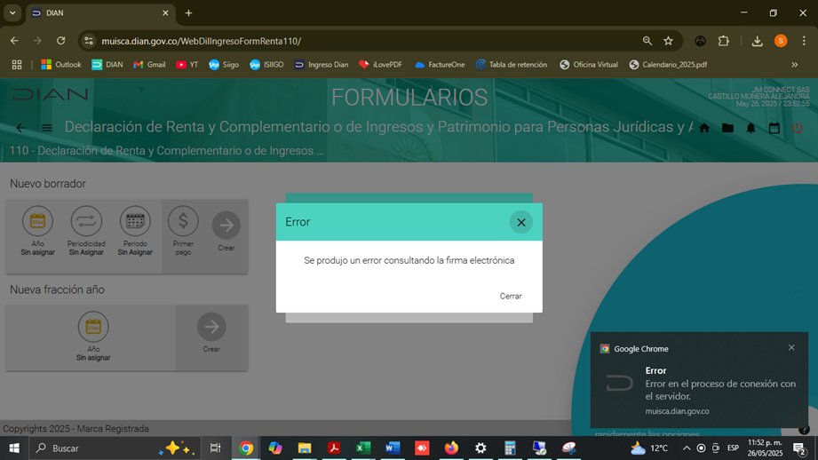818x460 pixels.
Task: Select the Periodicidad icon
Action: click(x=86, y=221)
